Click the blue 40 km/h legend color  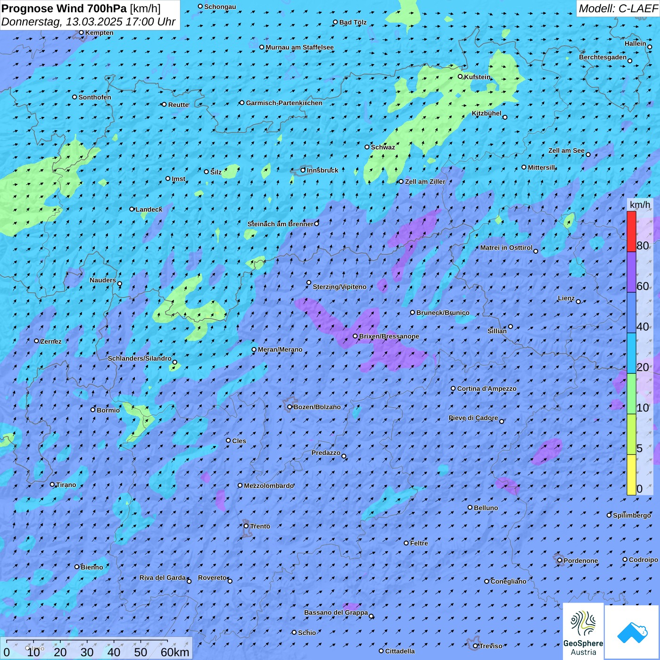tap(631, 313)
